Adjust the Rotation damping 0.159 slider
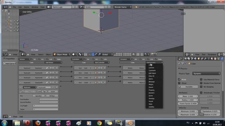 tap(210, 114)
